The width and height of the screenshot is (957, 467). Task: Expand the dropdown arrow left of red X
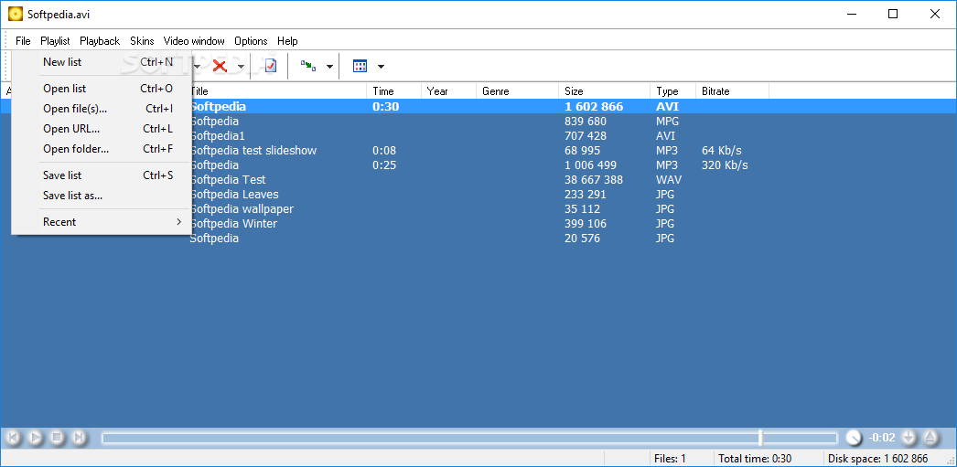click(197, 67)
